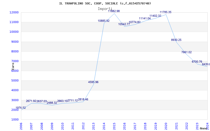The image size is (210, 131).
Task: Click the 7000 y-axis tick label
Action: (x=15, y=61)
